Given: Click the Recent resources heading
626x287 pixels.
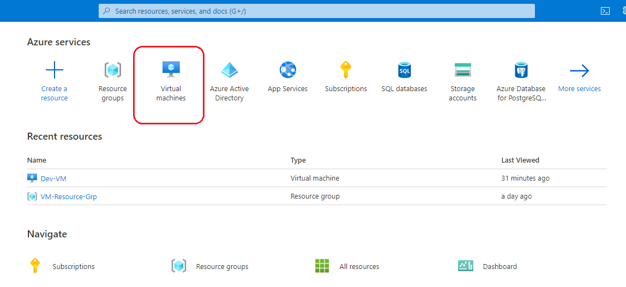Looking at the screenshot, I should pos(65,136).
